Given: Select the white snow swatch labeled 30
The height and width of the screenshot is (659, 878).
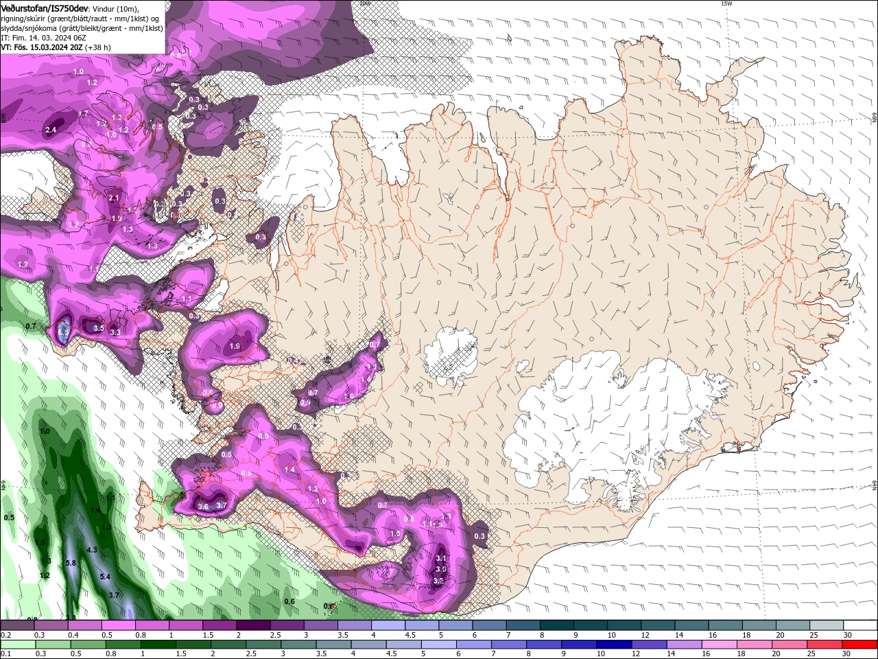Looking at the screenshot, I should coord(861,625).
